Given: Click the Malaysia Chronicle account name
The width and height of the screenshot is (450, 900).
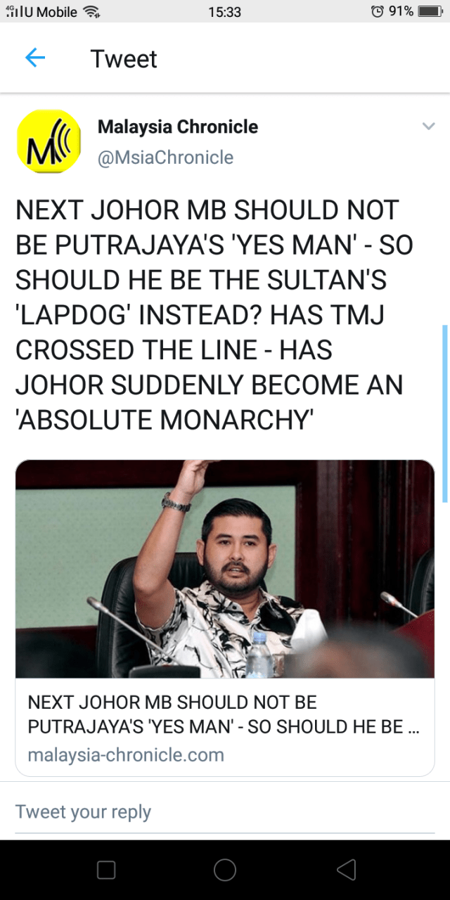Looking at the screenshot, I should (x=178, y=127).
